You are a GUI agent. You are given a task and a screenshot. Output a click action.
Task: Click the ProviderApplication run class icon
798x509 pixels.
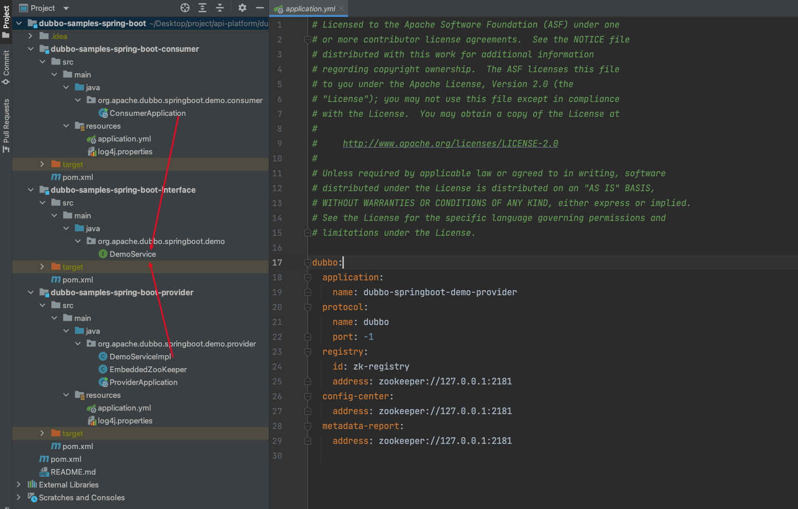click(103, 382)
